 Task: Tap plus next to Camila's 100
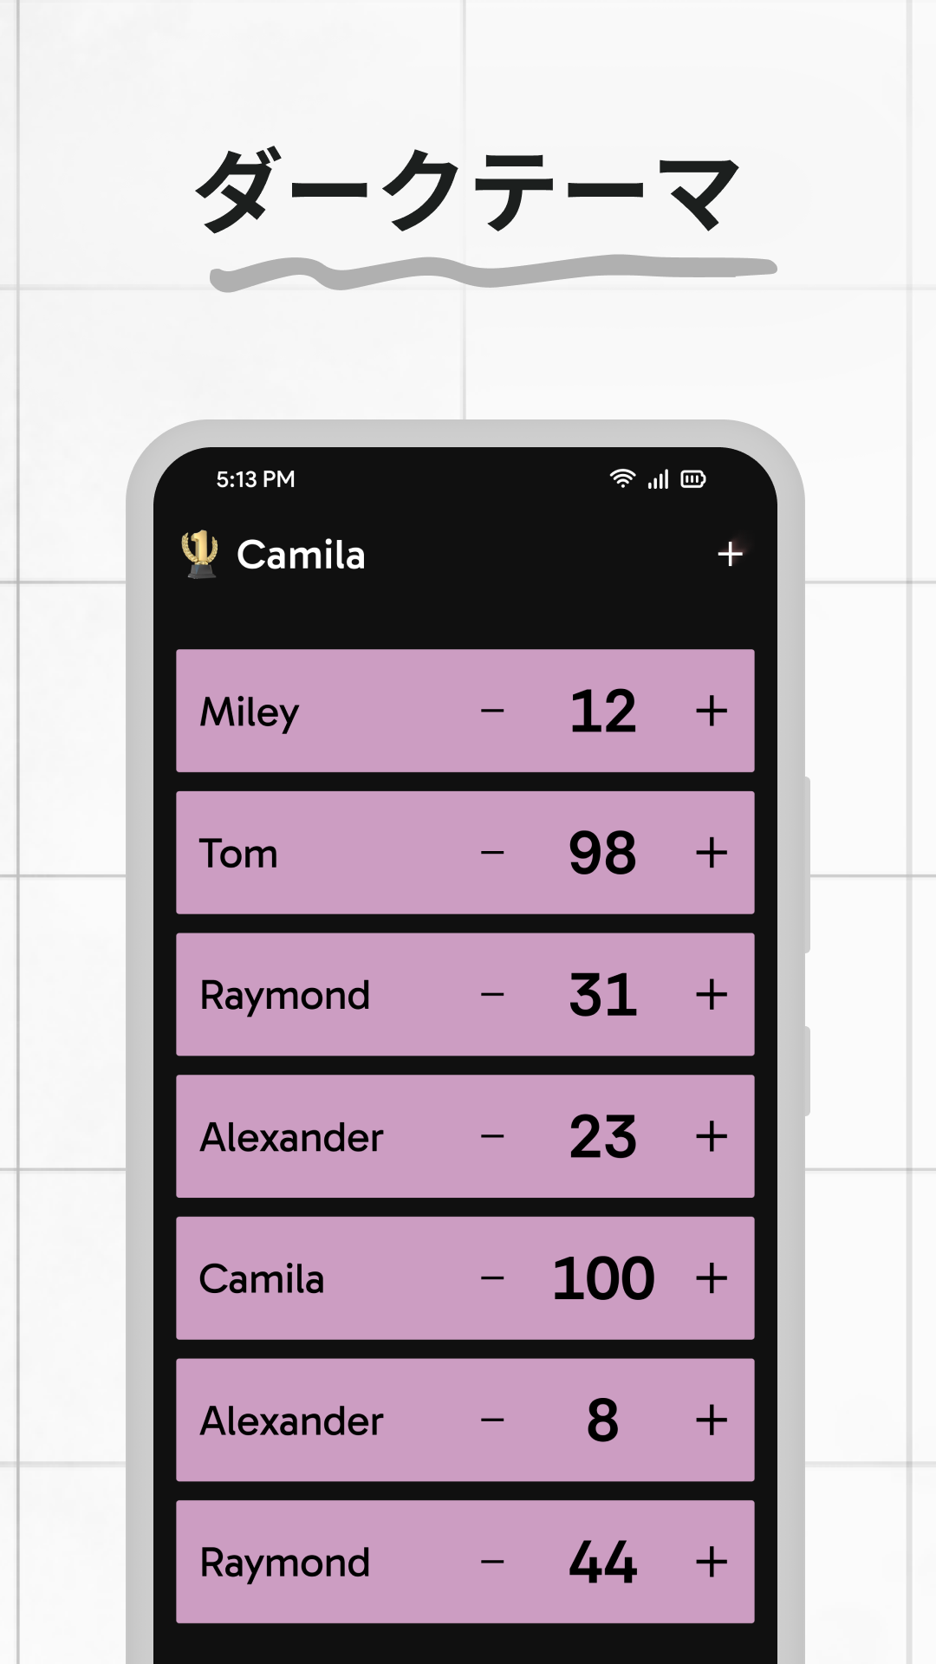point(711,1278)
